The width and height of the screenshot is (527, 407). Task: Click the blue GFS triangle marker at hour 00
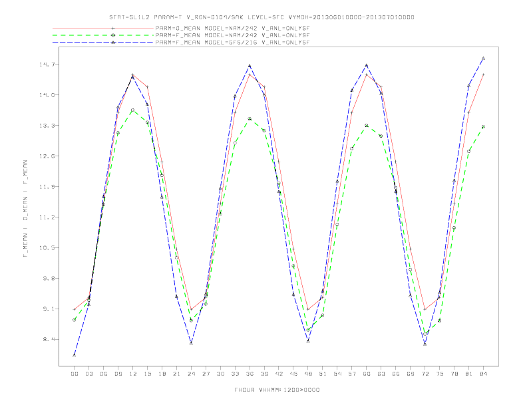[75, 355]
